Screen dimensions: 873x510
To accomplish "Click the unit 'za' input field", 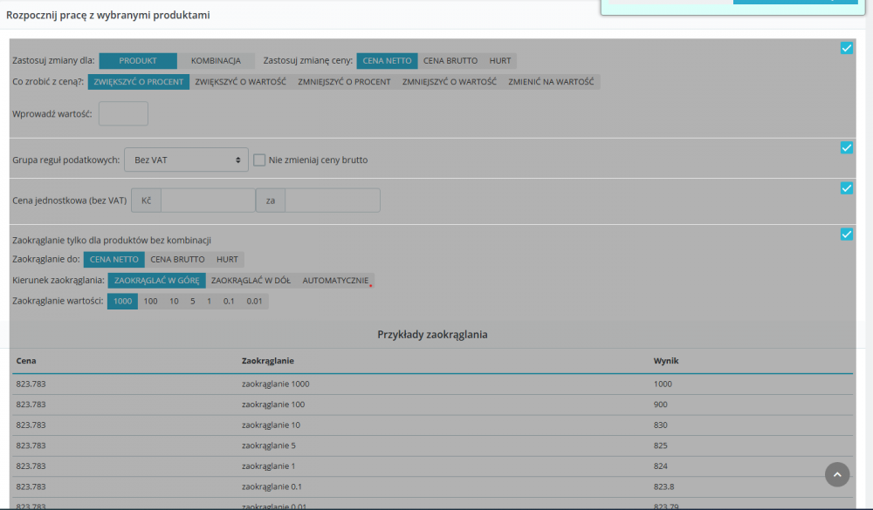I will [333, 201].
